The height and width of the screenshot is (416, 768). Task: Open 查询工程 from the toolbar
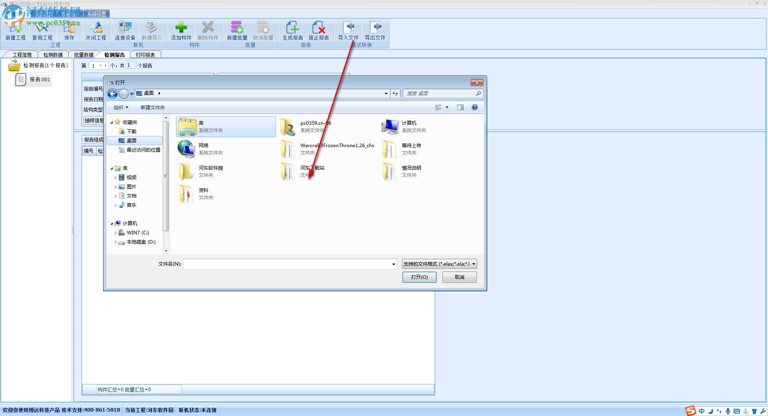pyautogui.click(x=42, y=31)
